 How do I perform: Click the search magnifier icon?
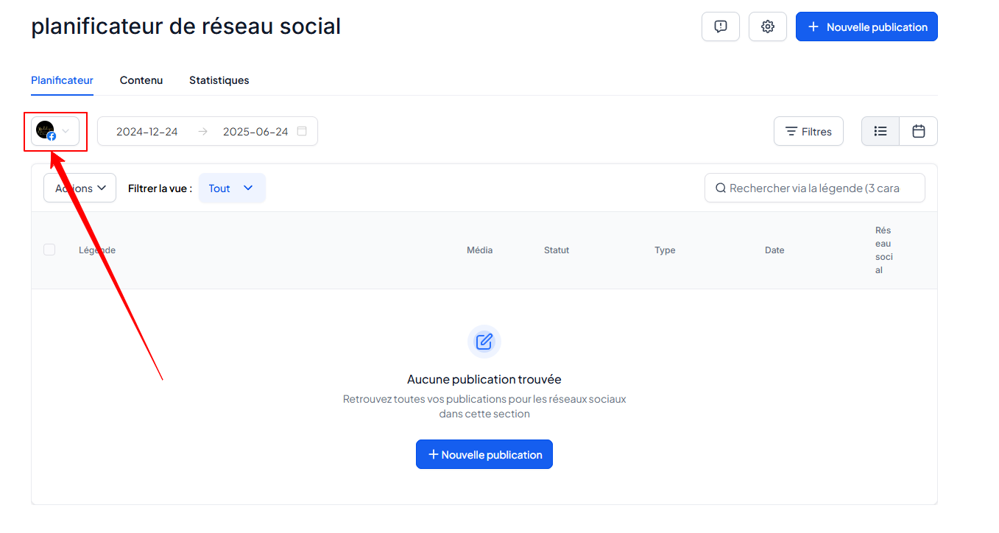[721, 188]
